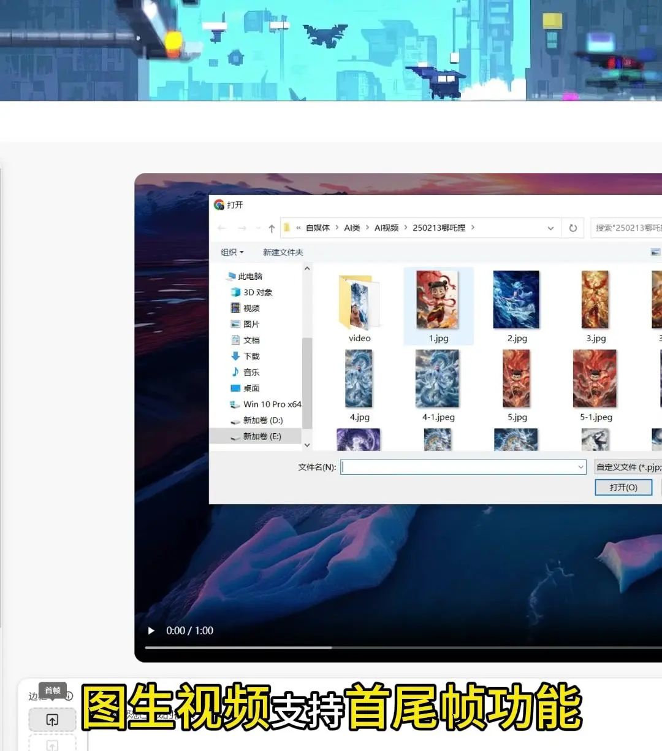Click the refresh icon in the address bar
662x751 pixels.
click(573, 227)
